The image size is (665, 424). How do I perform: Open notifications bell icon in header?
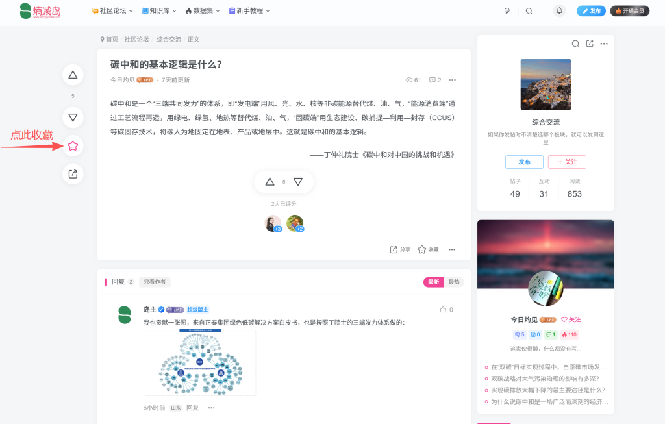click(559, 11)
